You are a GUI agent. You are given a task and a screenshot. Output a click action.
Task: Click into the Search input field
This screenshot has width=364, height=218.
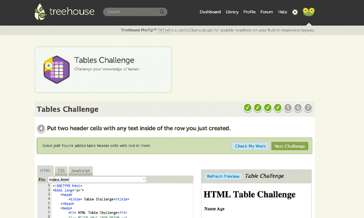[132, 12]
